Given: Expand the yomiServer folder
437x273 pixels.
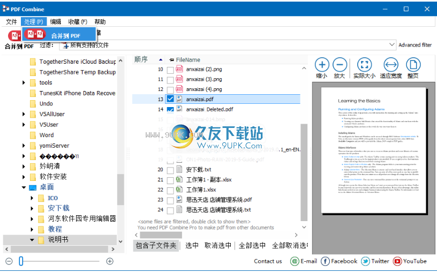Looking at the screenshot, I should pos(24,146).
